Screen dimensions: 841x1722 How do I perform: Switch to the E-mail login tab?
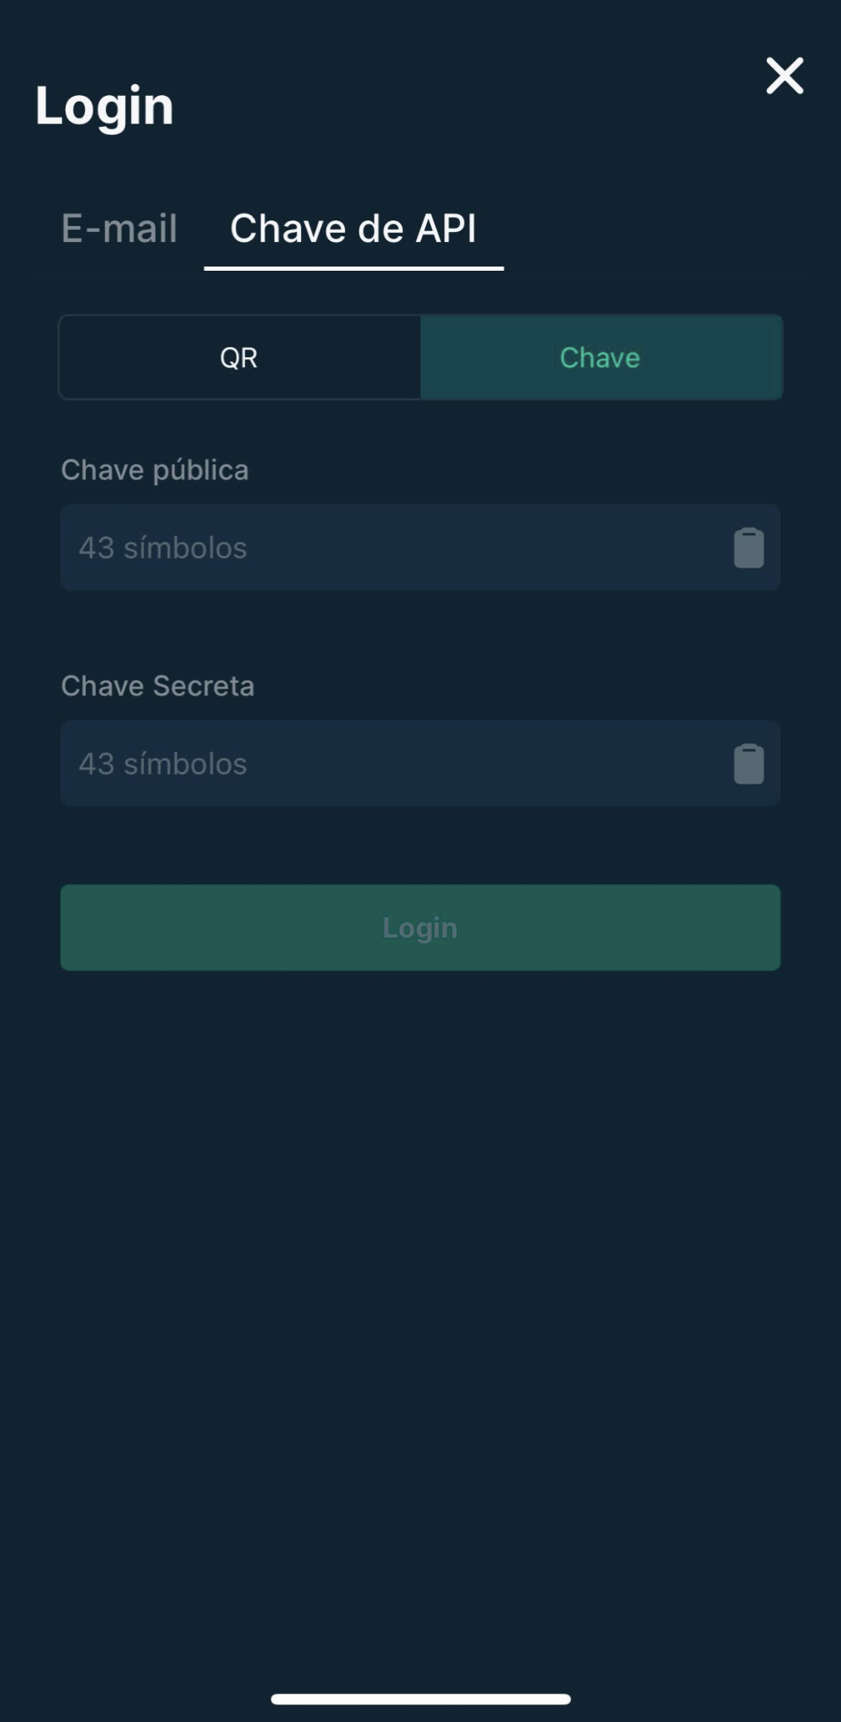[119, 229]
